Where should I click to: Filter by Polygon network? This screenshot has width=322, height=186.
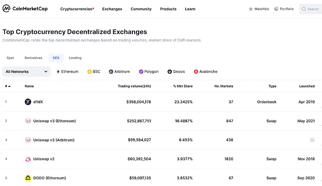click(148, 71)
